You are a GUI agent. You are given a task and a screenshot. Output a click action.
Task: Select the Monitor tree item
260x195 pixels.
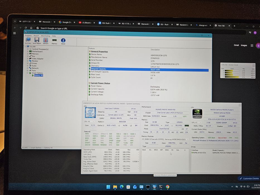coord(35,61)
